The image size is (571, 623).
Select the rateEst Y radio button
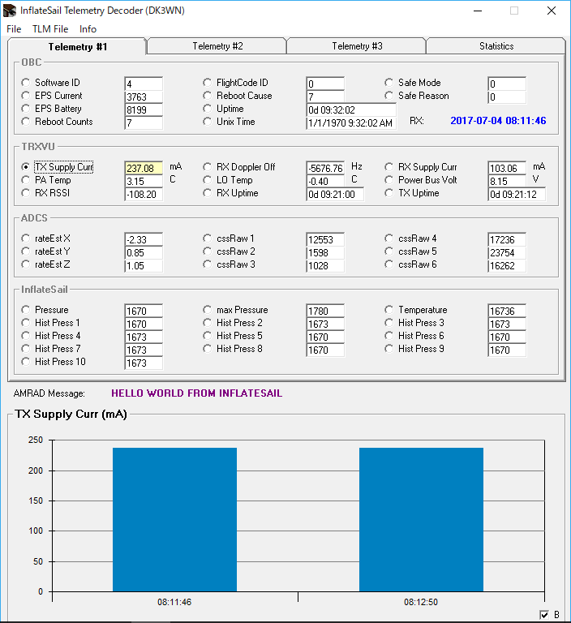pos(26,251)
